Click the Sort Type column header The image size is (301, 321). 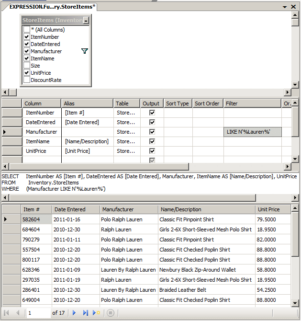pos(178,103)
